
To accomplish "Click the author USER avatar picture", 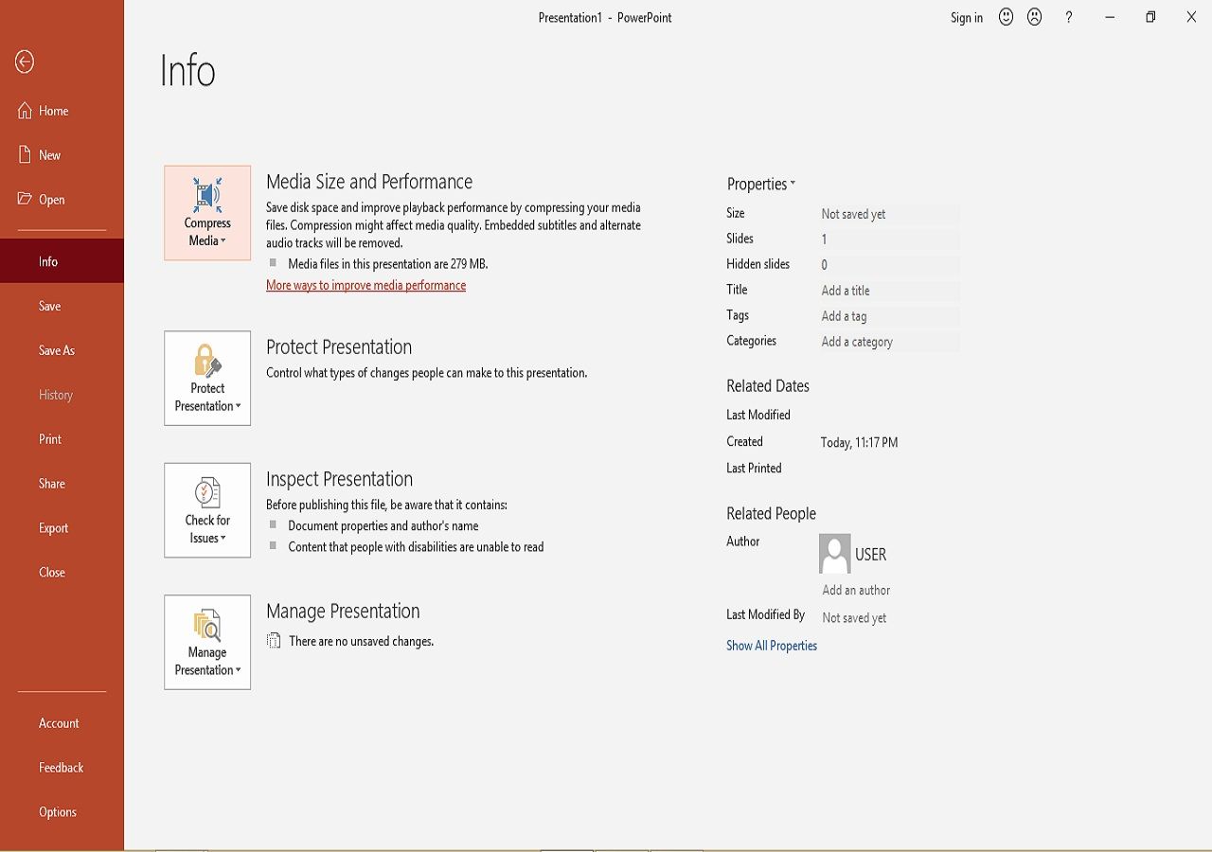I will [835, 554].
